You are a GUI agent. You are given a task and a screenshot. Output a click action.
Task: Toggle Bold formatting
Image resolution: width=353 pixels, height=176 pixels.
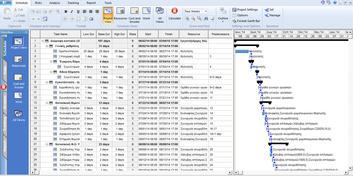66,12
